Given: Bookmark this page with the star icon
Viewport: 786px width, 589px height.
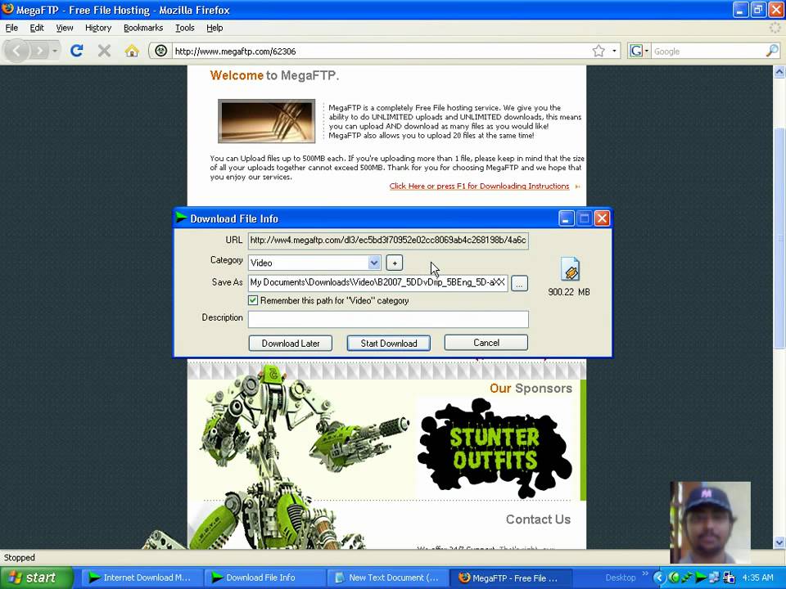Looking at the screenshot, I should pyautogui.click(x=599, y=51).
